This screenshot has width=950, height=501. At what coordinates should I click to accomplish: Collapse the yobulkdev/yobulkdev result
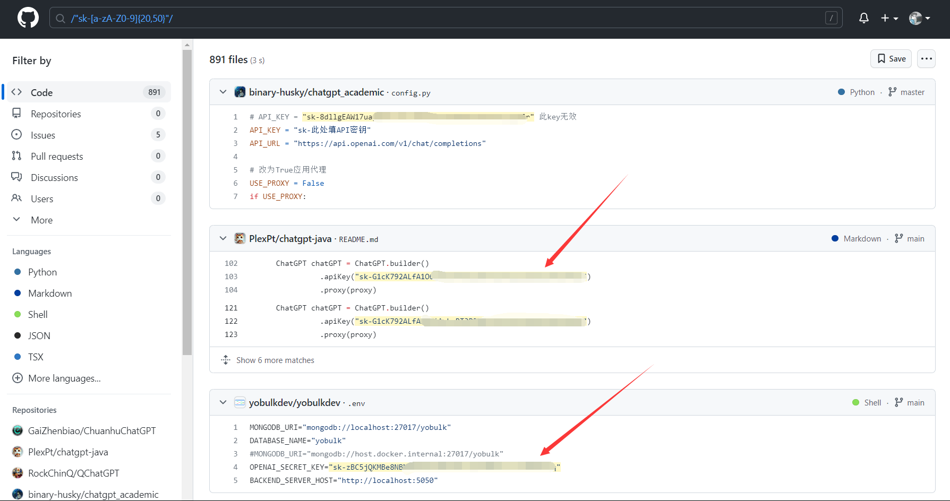[223, 402]
